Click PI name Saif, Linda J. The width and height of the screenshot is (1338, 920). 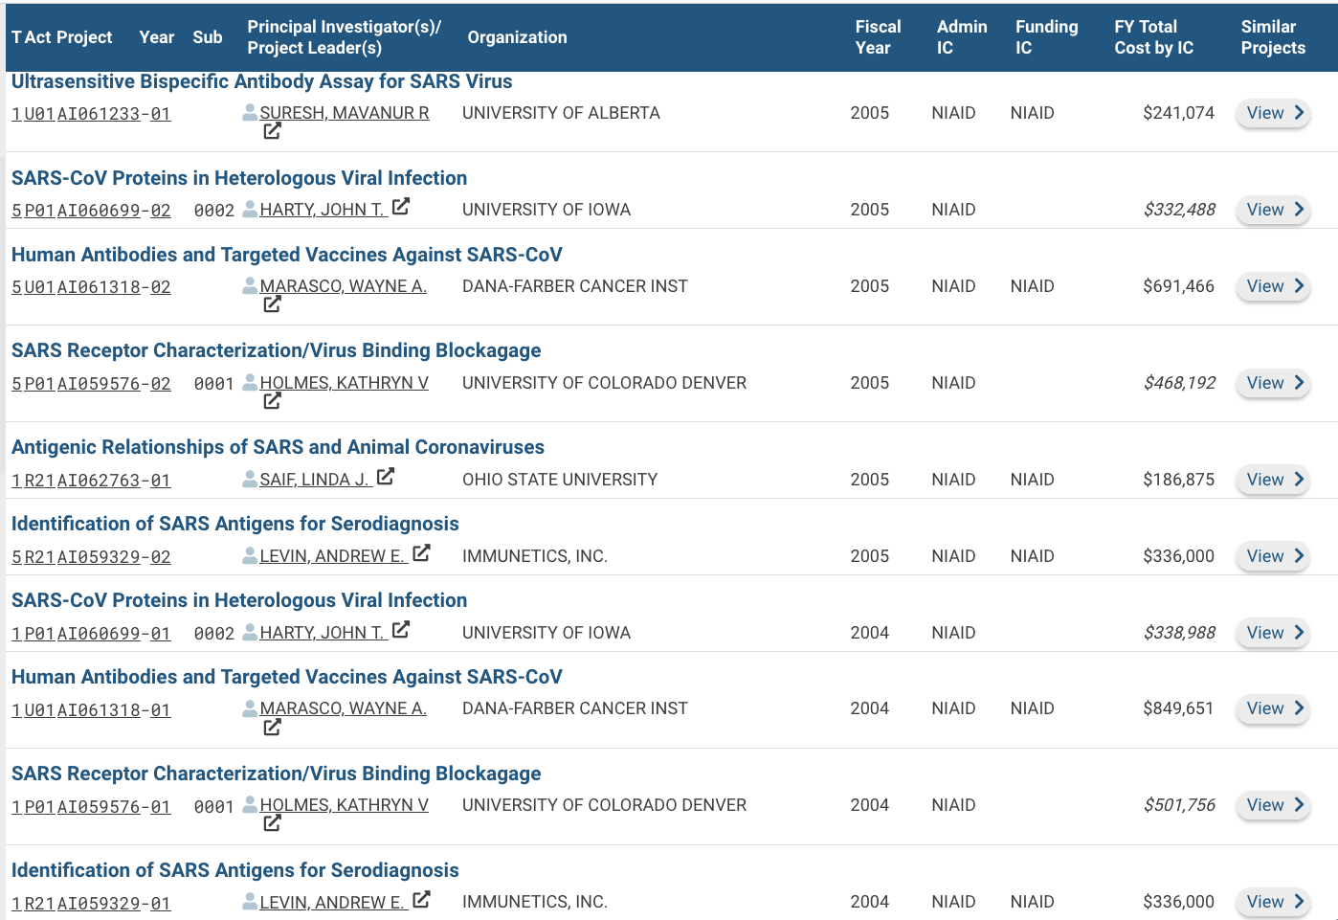pos(313,480)
